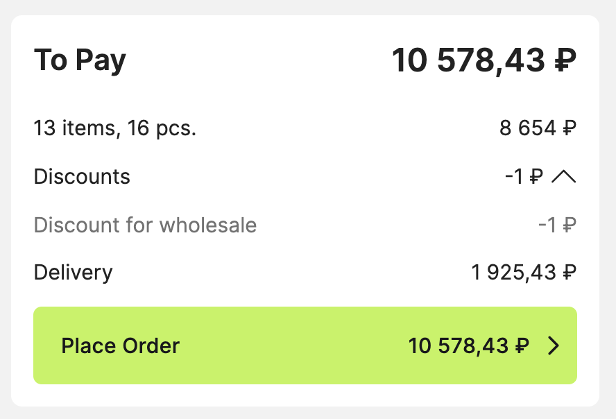The width and height of the screenshot is (616, 419).
Task: Click the ruble sign beside 8 654
Action: [x=570, y=128]
